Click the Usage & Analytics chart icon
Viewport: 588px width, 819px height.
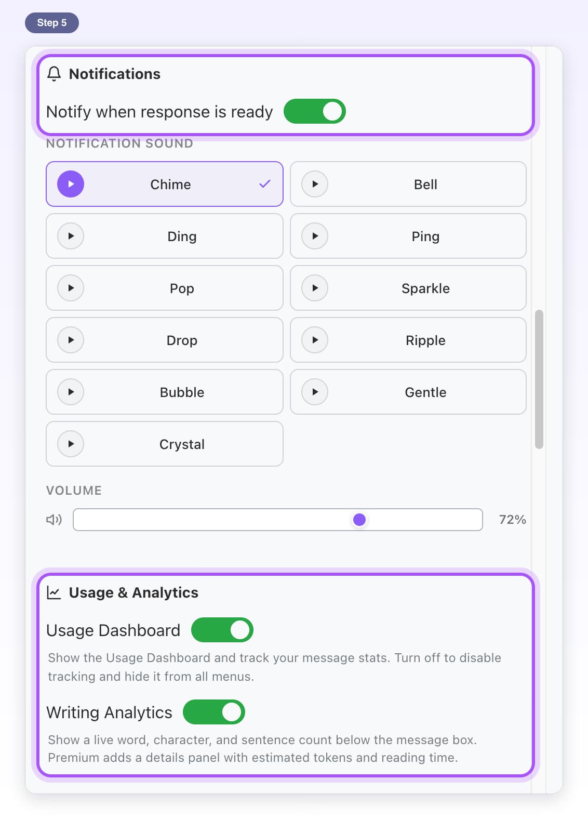click(x=54, y=592)
